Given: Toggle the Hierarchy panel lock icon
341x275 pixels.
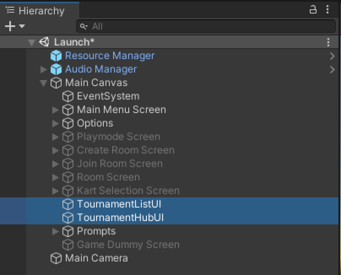Looking at the screenshot, I should tap(313, 10).
